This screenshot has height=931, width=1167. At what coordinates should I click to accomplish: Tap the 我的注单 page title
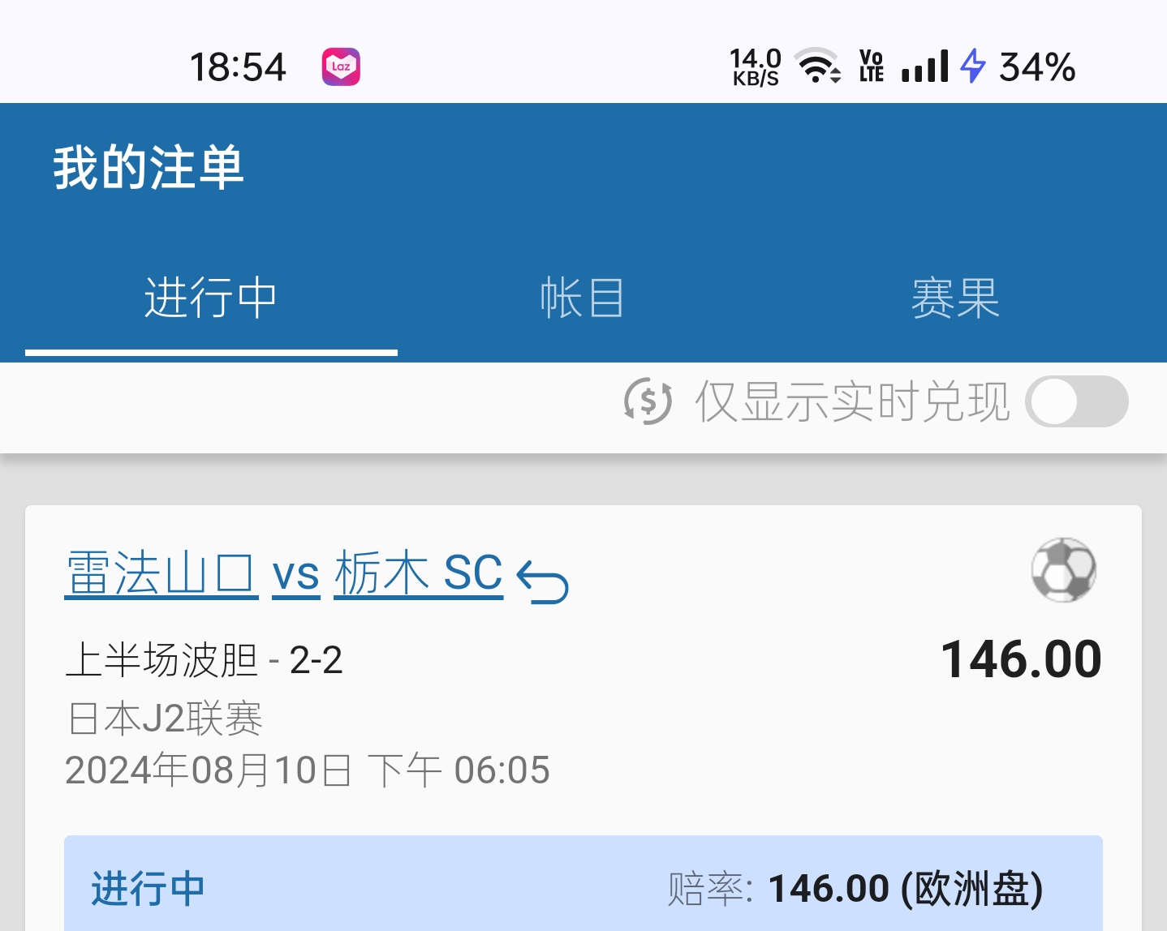click(x=149, y=168)
